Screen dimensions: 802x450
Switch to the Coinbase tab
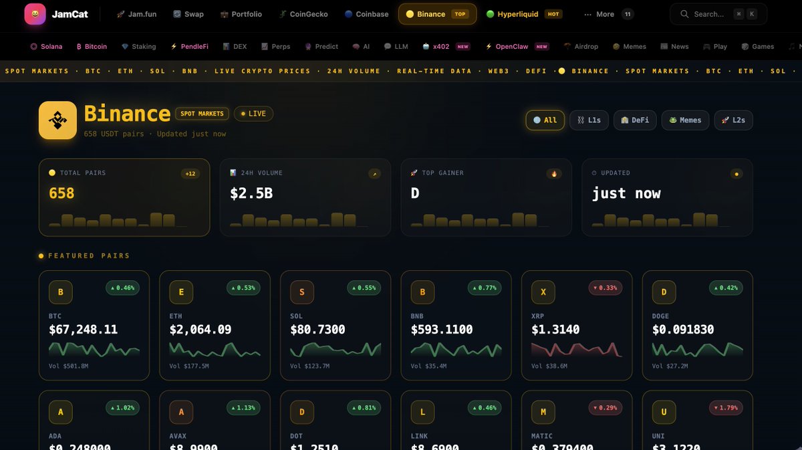point(366,14)
